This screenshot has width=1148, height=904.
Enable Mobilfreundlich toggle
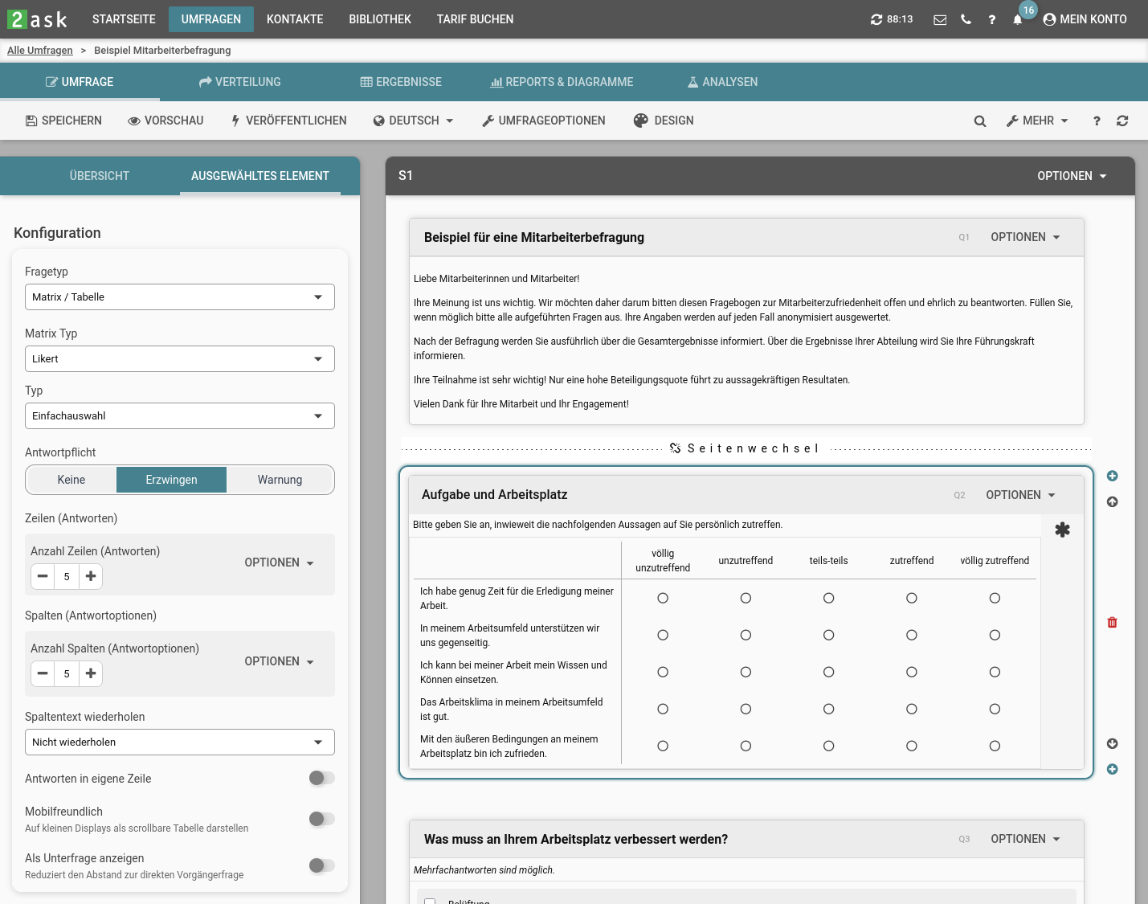(x=321, y=819)
